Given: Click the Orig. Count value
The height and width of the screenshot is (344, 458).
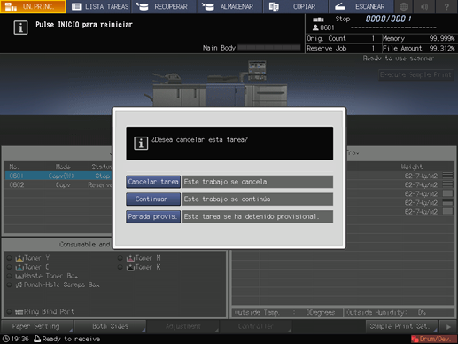Looking at the screenshot, I should 373,38.
